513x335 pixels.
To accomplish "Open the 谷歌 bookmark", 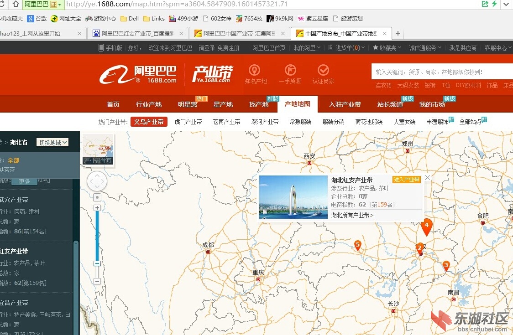I will pyautogui.click(x=37, y=19).
